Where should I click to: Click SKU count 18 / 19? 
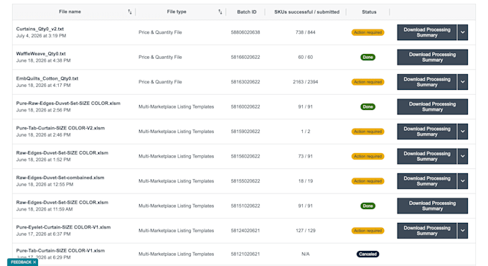coord(305,181)
